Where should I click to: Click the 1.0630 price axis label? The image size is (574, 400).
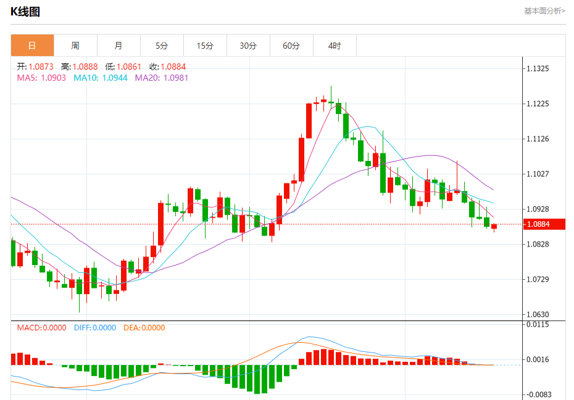[538, 314]
